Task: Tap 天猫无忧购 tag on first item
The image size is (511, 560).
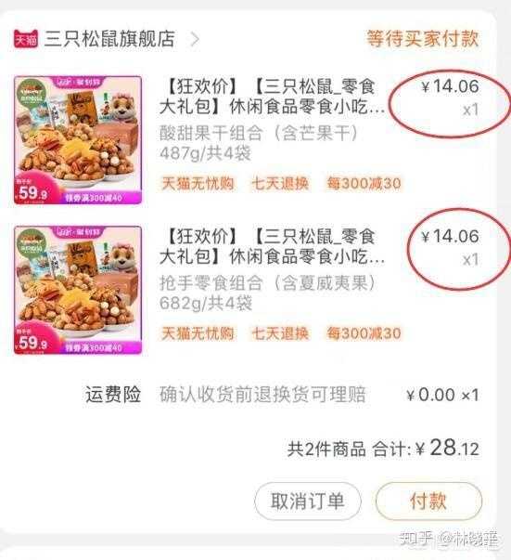Action: tap(198, 184)
